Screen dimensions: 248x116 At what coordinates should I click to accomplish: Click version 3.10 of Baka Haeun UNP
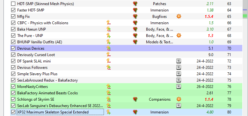210,29
